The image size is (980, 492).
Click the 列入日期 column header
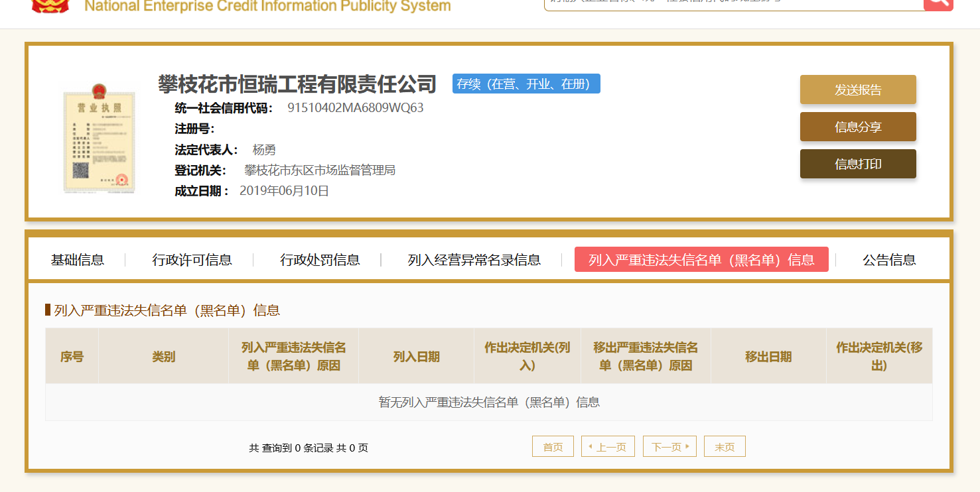(417, 356)
